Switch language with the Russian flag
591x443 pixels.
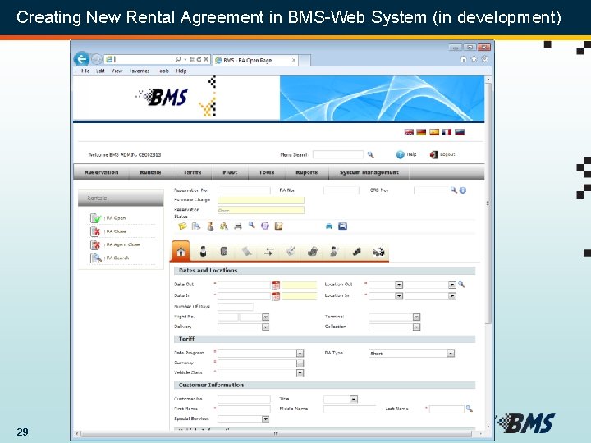coord(460,132)
